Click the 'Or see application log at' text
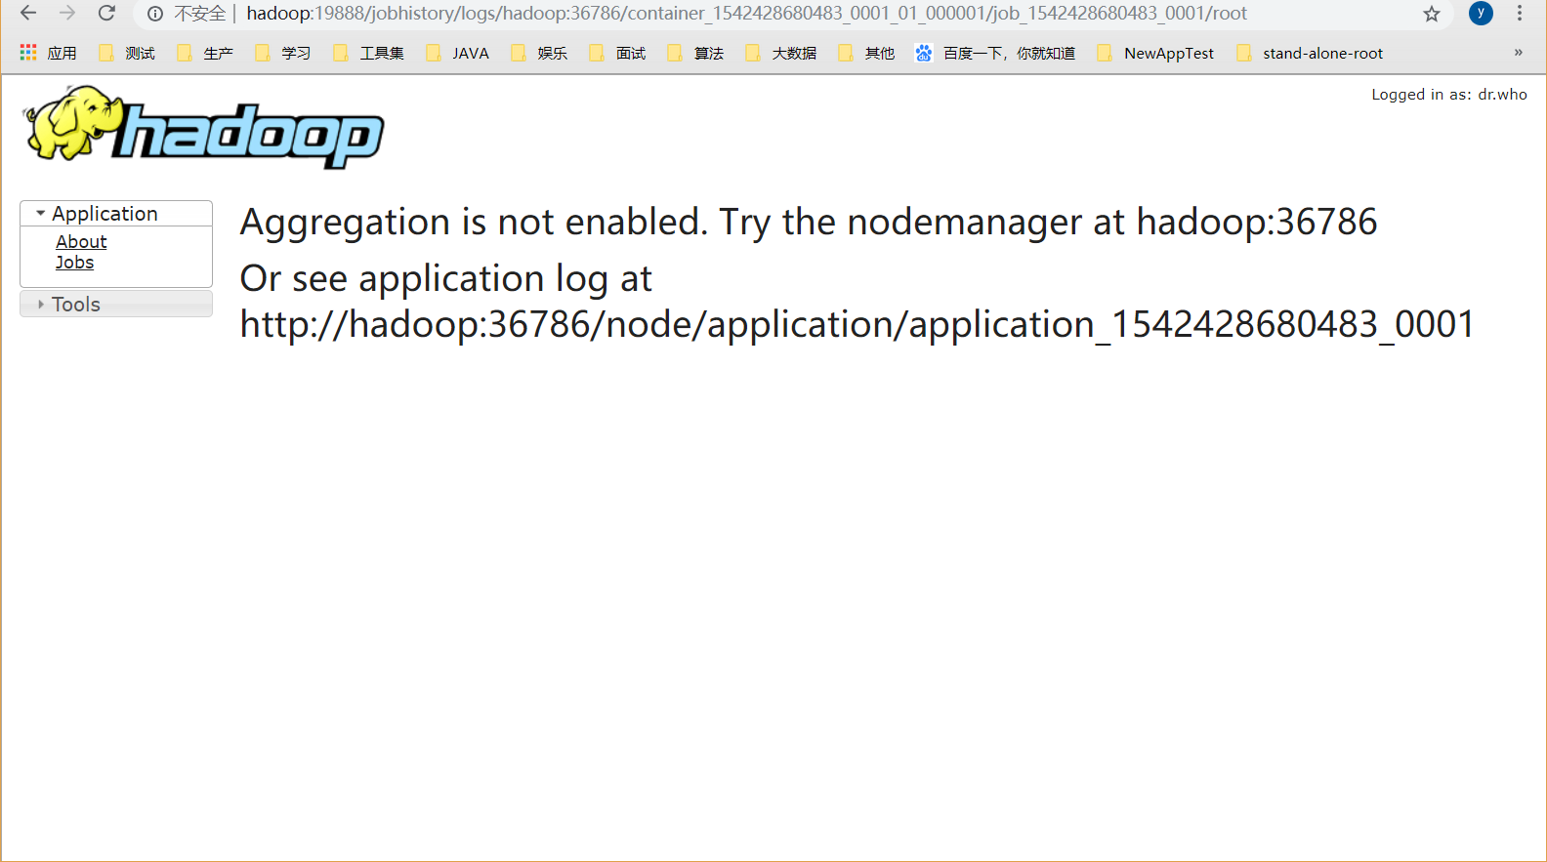The image size is (1547, 862). click(446, 279)
